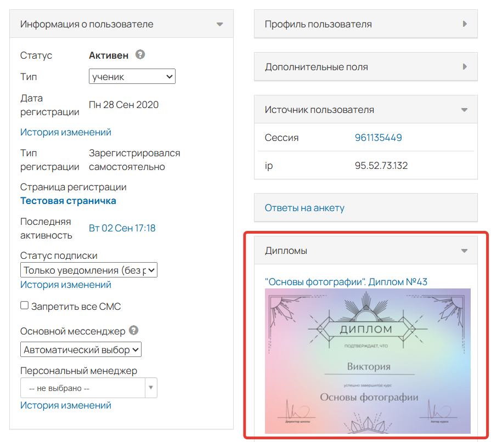
Task: Collapse the Дипломы panel arrow
Action: coord(465,251)
